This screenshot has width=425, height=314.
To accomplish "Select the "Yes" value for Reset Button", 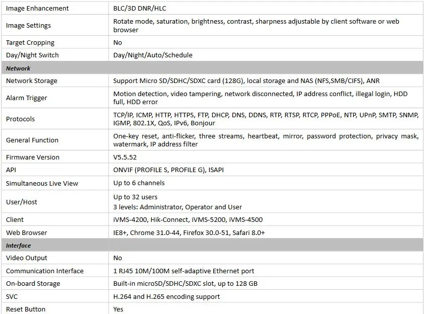I will 118,309.
